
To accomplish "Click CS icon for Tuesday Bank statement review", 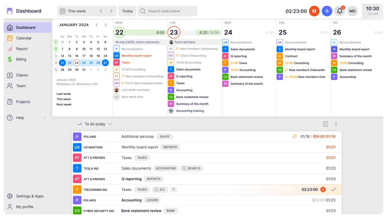I will (171, 97).
